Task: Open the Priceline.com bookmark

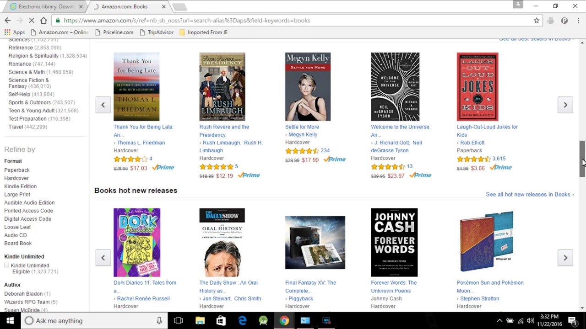Action: 114,32
